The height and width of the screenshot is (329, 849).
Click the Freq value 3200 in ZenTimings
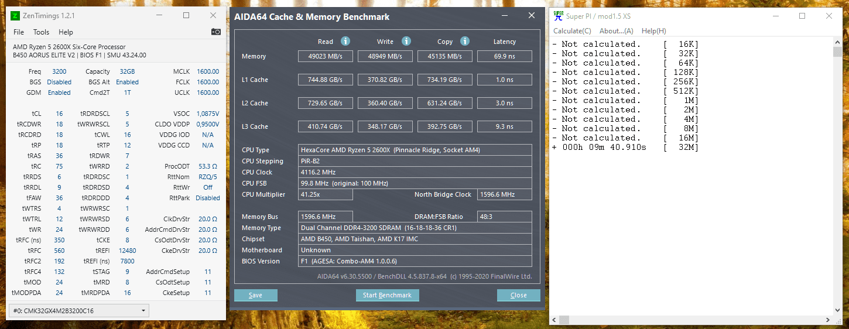click(59, 71)
